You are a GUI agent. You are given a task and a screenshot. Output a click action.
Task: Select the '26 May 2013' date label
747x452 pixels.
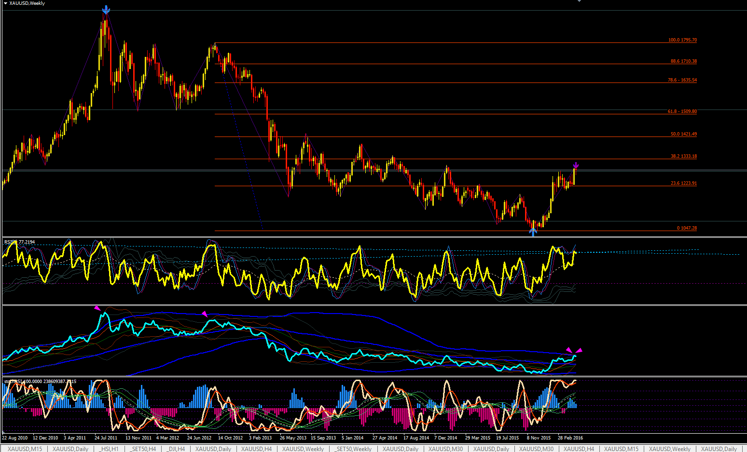293,438
